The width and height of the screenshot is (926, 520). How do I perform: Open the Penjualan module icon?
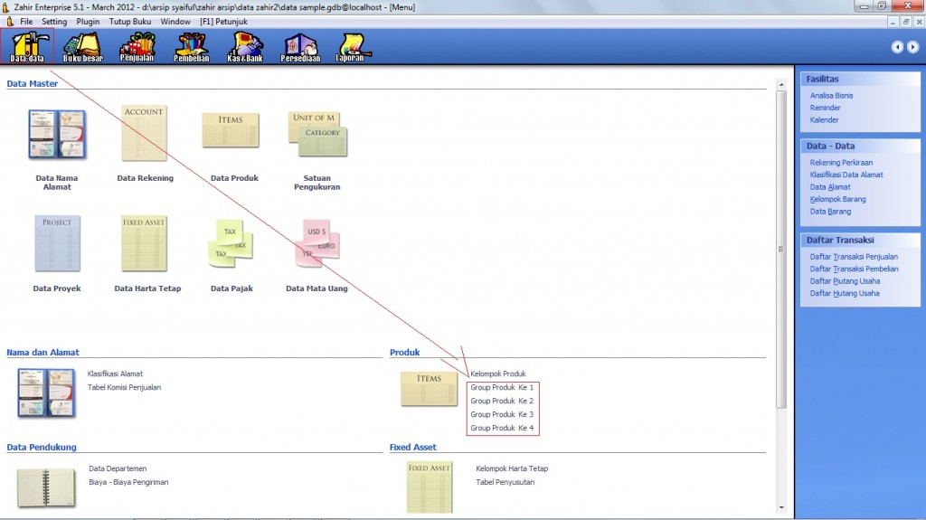[137, 46]
